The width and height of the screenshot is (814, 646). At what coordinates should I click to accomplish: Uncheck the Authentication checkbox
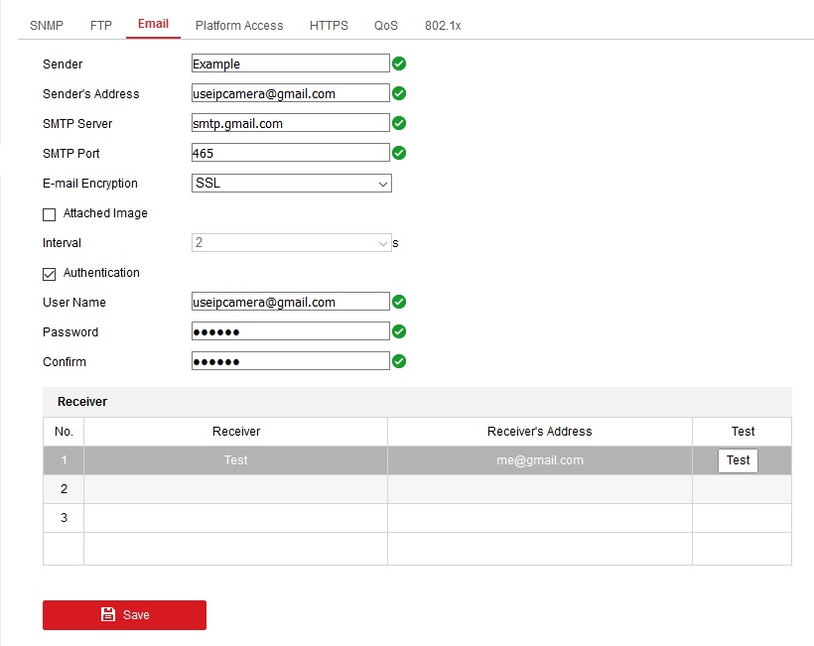(50, 274)
